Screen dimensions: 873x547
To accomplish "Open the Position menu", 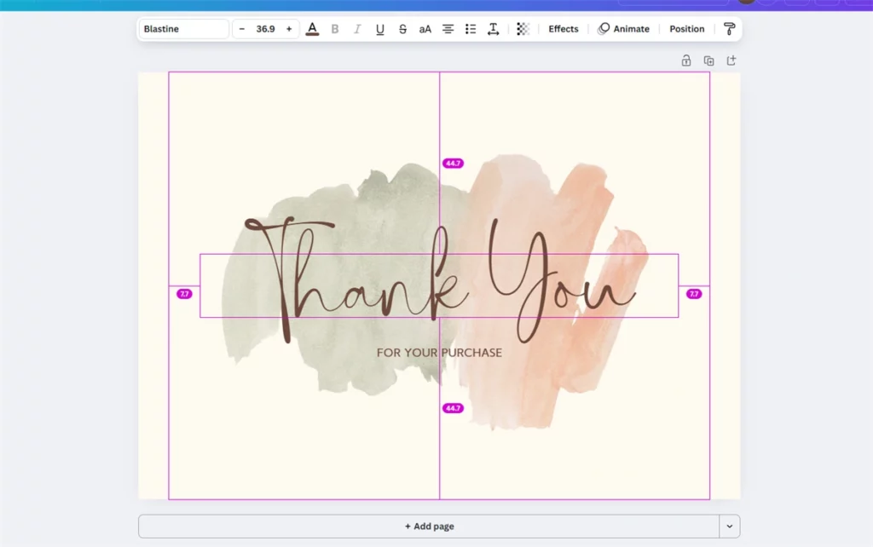I will [x=686, y=28].
